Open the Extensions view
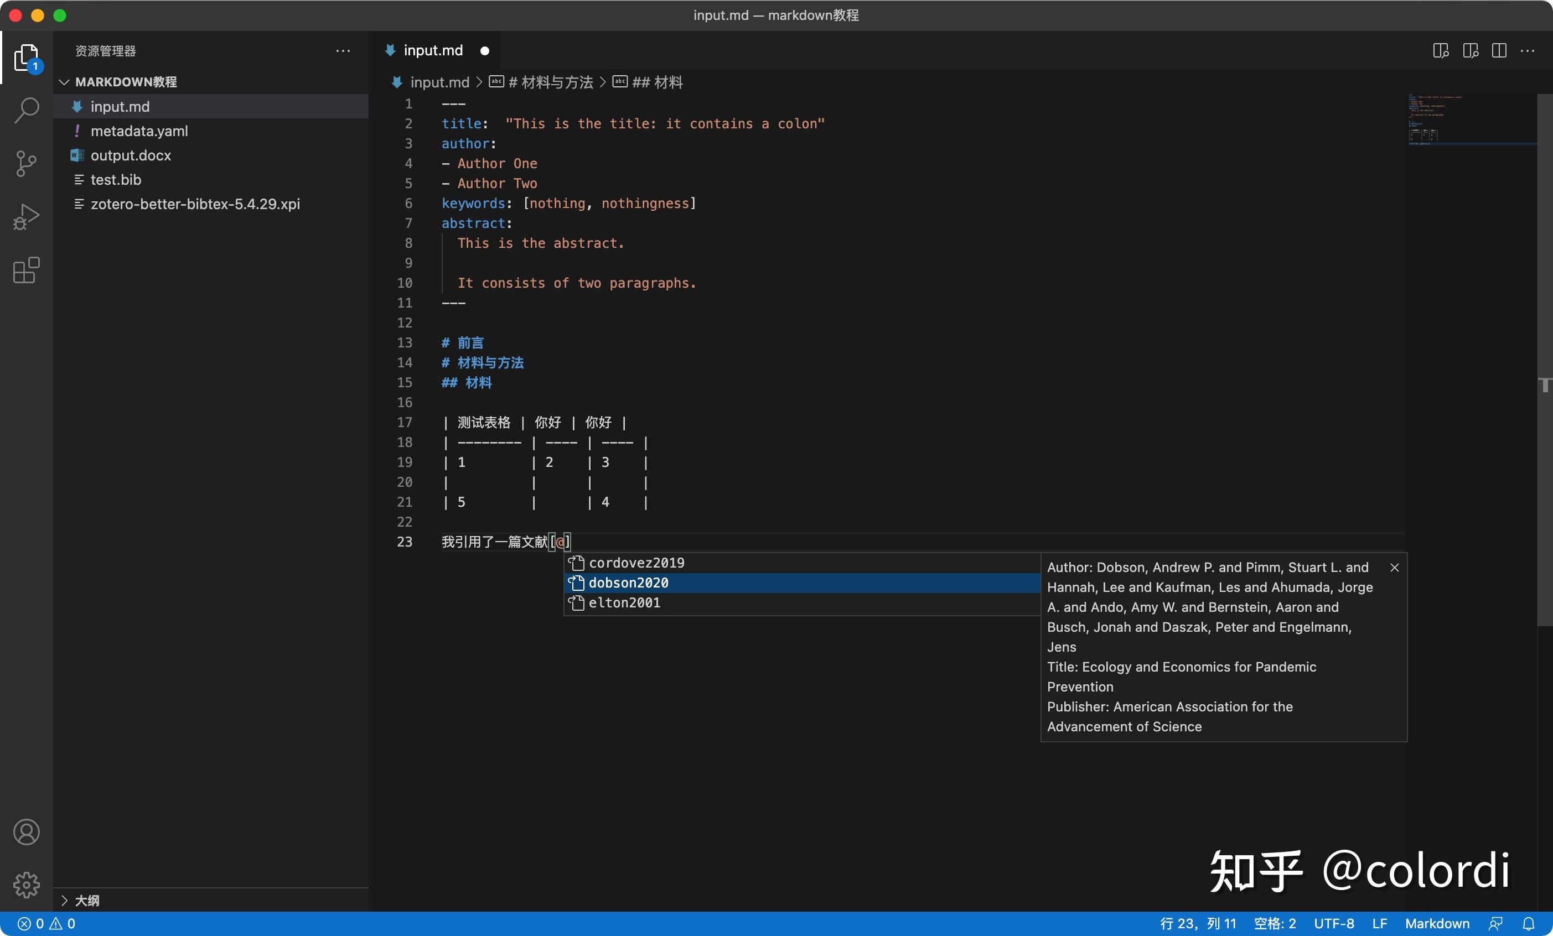1553x936 pixels. tap(26, 270)
